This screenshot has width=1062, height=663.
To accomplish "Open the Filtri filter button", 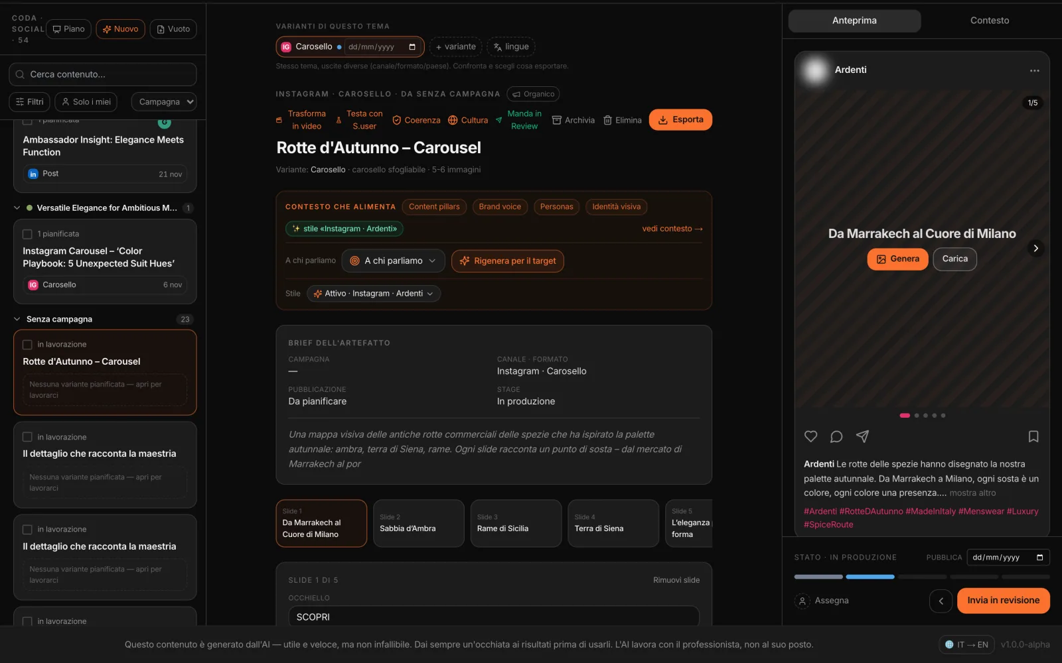I will [x=29, y=101].
